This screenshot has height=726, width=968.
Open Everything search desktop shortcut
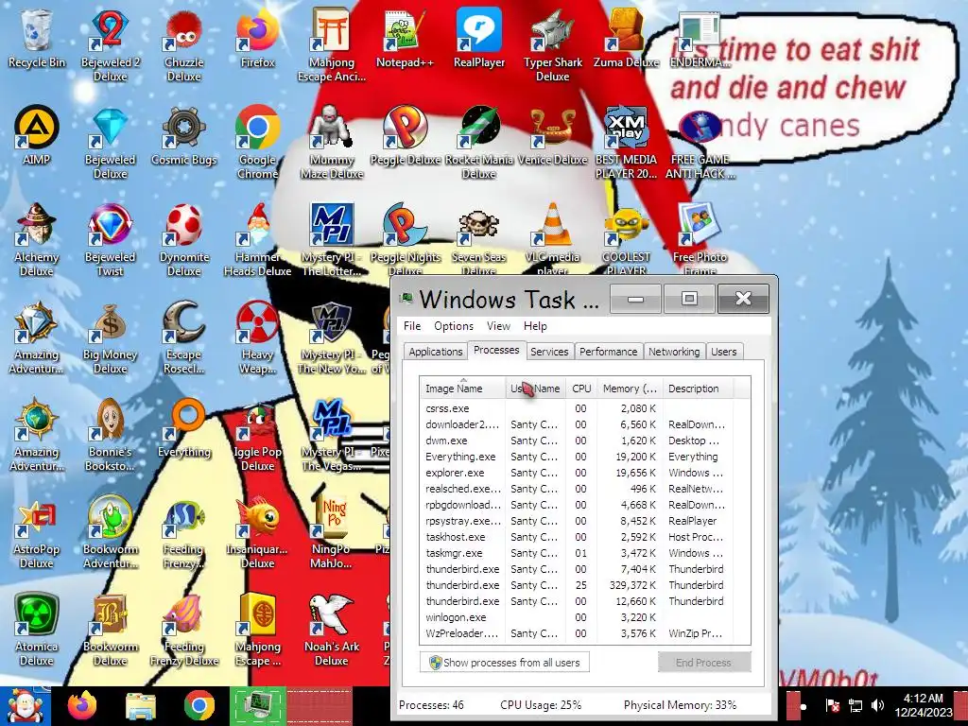click(x=184, y=428)
